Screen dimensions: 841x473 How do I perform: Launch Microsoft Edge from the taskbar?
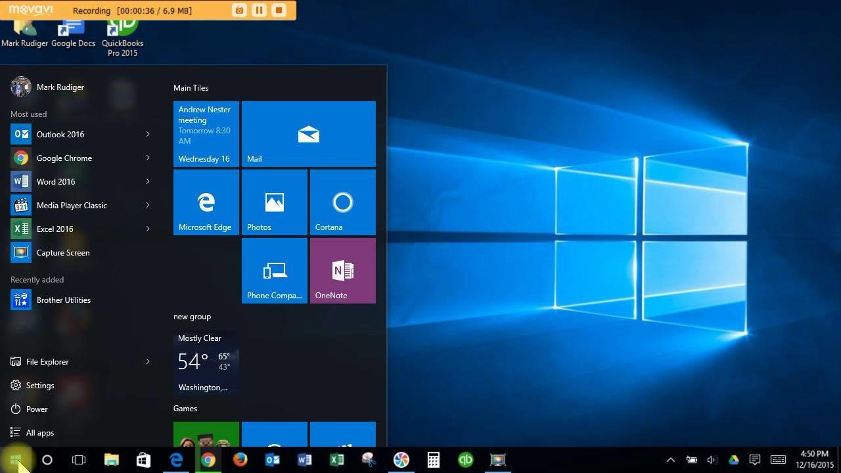[x=175, y=460]
